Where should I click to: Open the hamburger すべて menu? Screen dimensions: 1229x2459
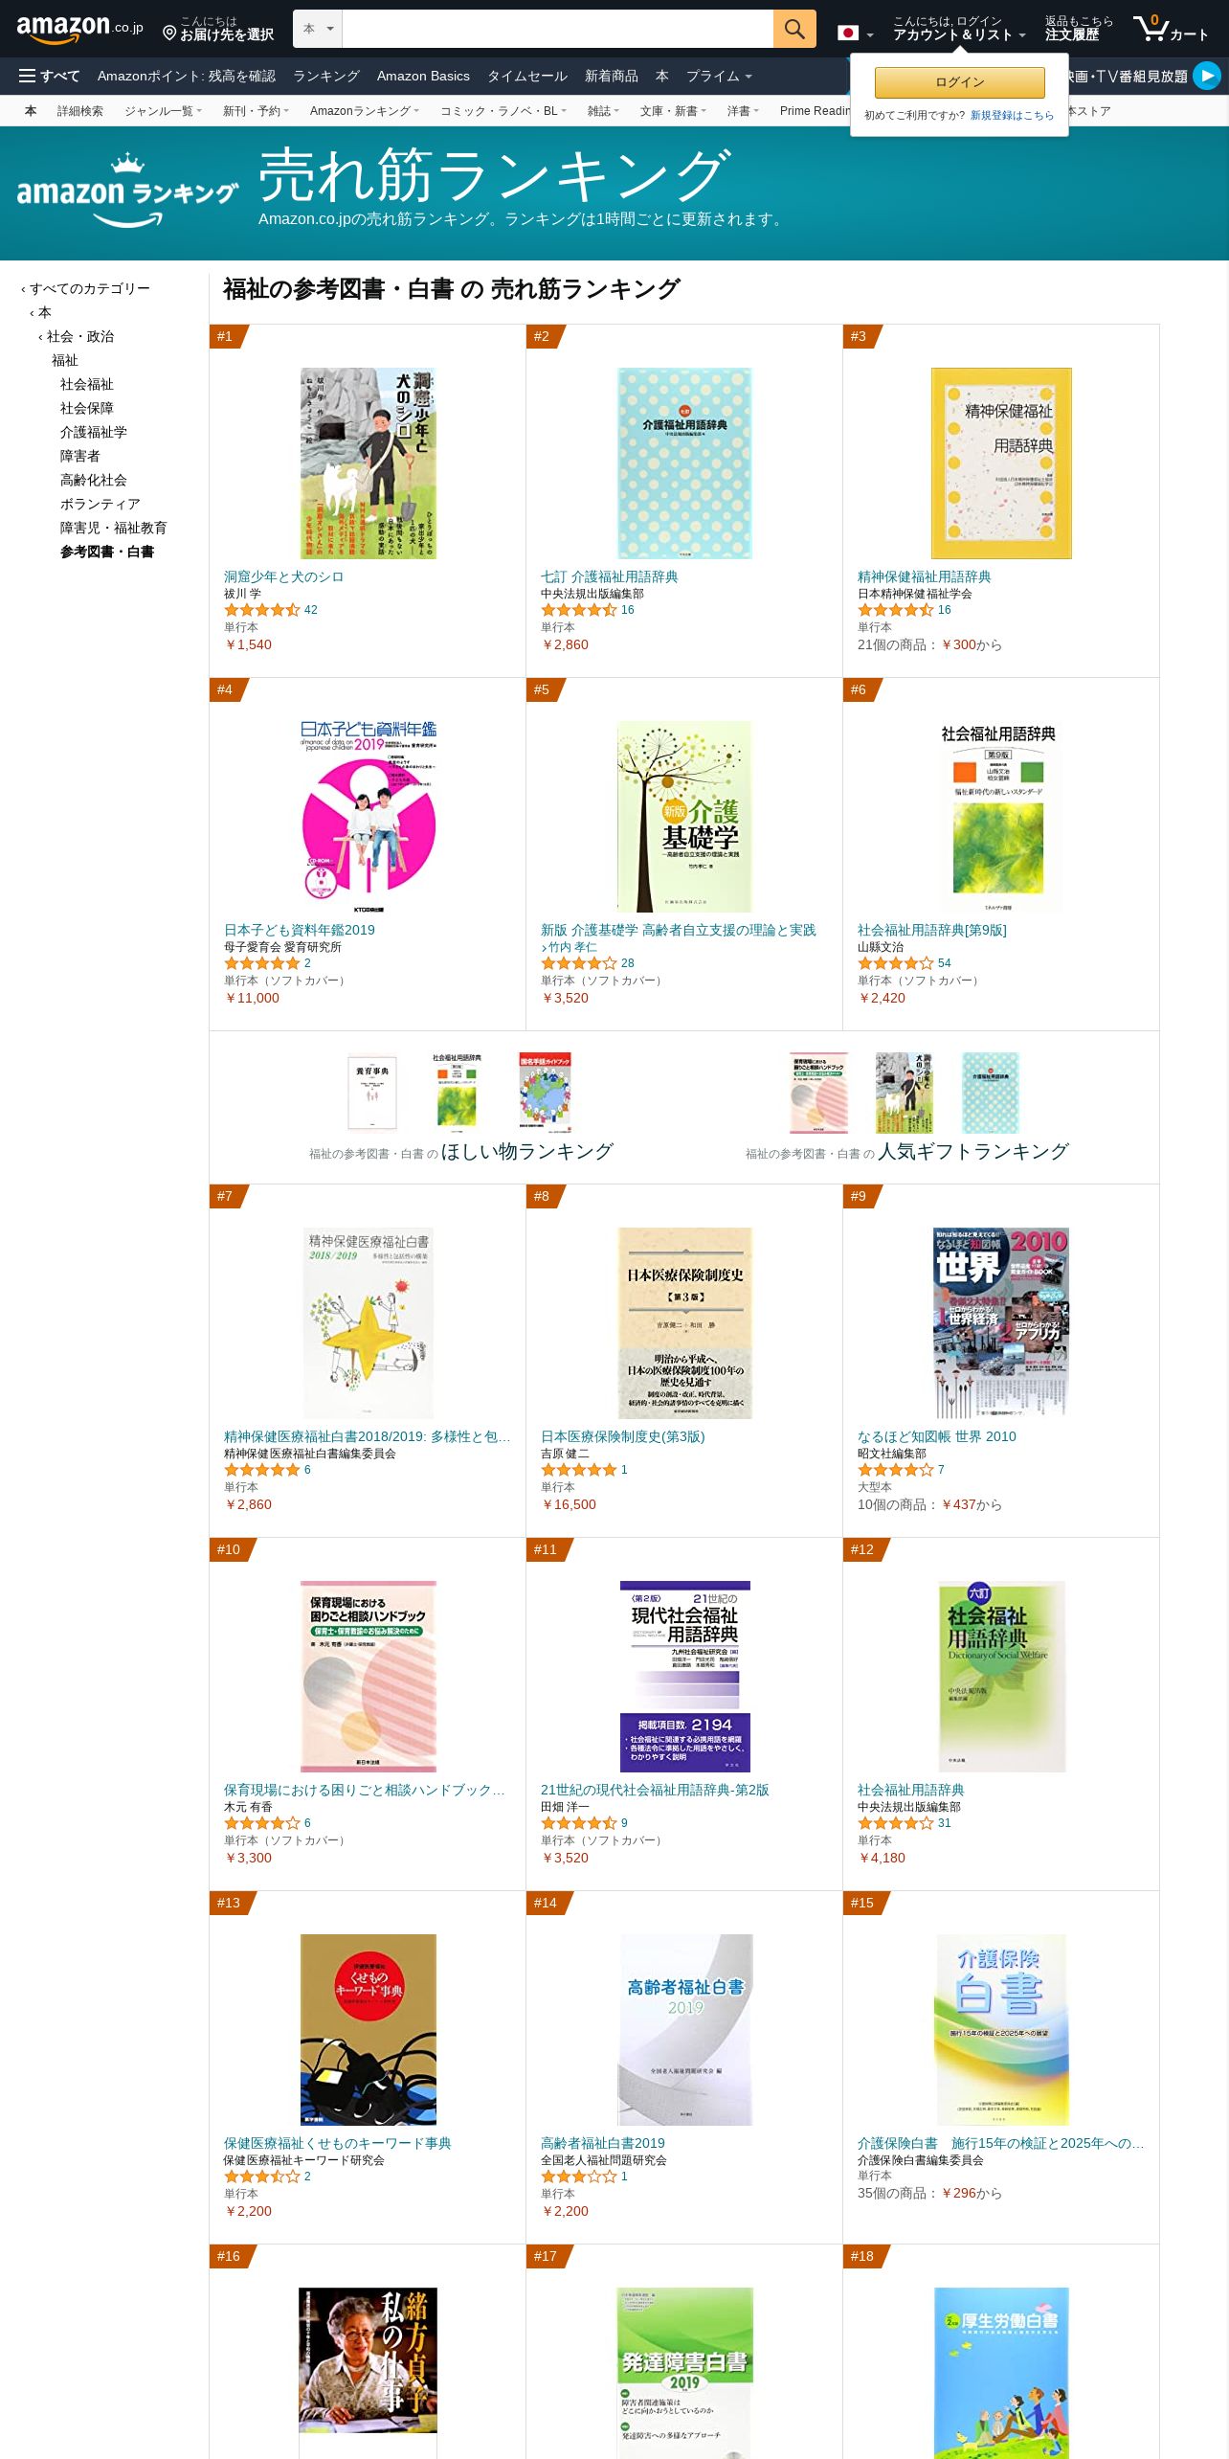[x=49, y=76]
